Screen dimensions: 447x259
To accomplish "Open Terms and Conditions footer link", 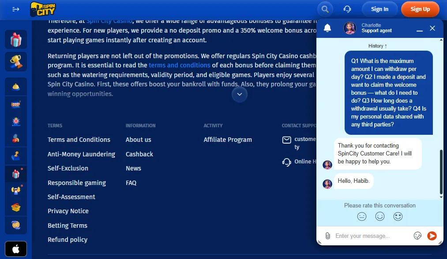I will 79,140.
